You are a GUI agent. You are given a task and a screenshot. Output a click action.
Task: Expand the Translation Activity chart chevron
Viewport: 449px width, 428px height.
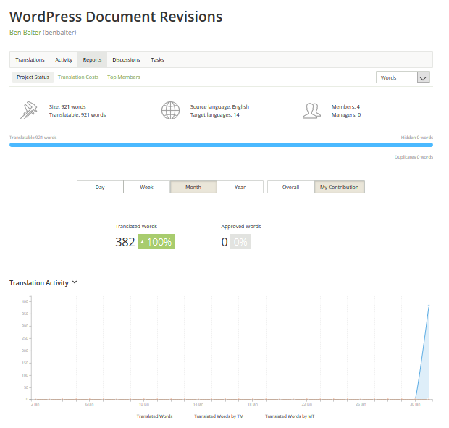tap(75, 282)
